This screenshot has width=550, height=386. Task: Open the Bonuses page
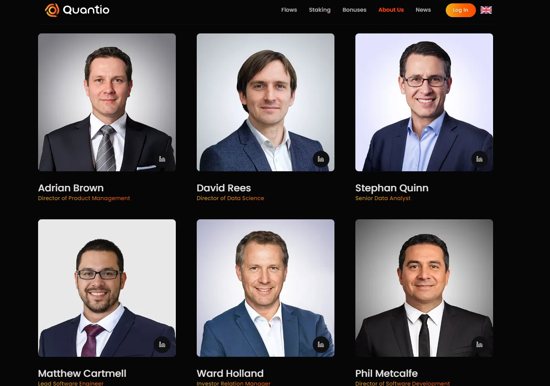(355, 10)
